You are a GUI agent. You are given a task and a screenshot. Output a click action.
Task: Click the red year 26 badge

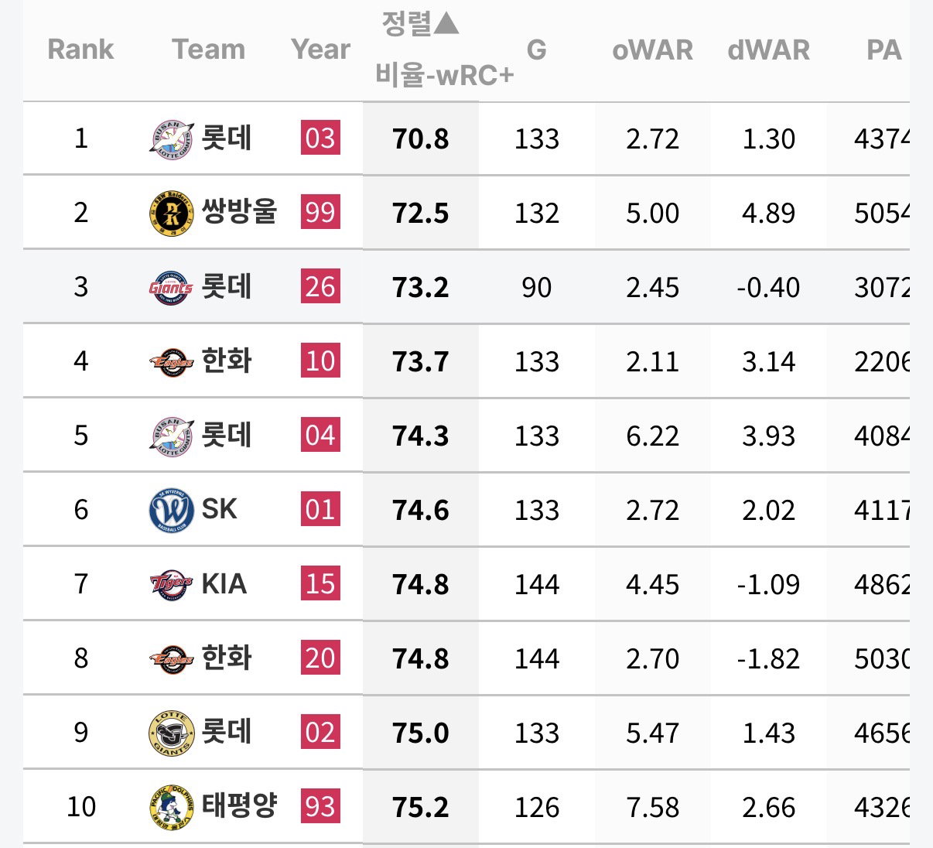[x=320, y=287]
